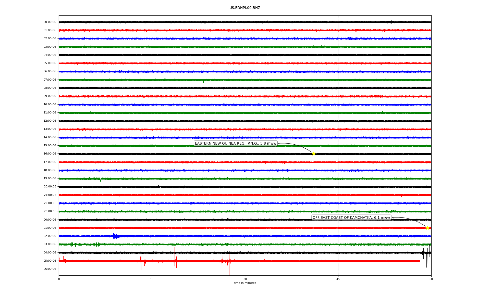The width and height of the screenshot is (490, 306).
Task: Click the 18:00:06 row label
Action: coord(50,170)
